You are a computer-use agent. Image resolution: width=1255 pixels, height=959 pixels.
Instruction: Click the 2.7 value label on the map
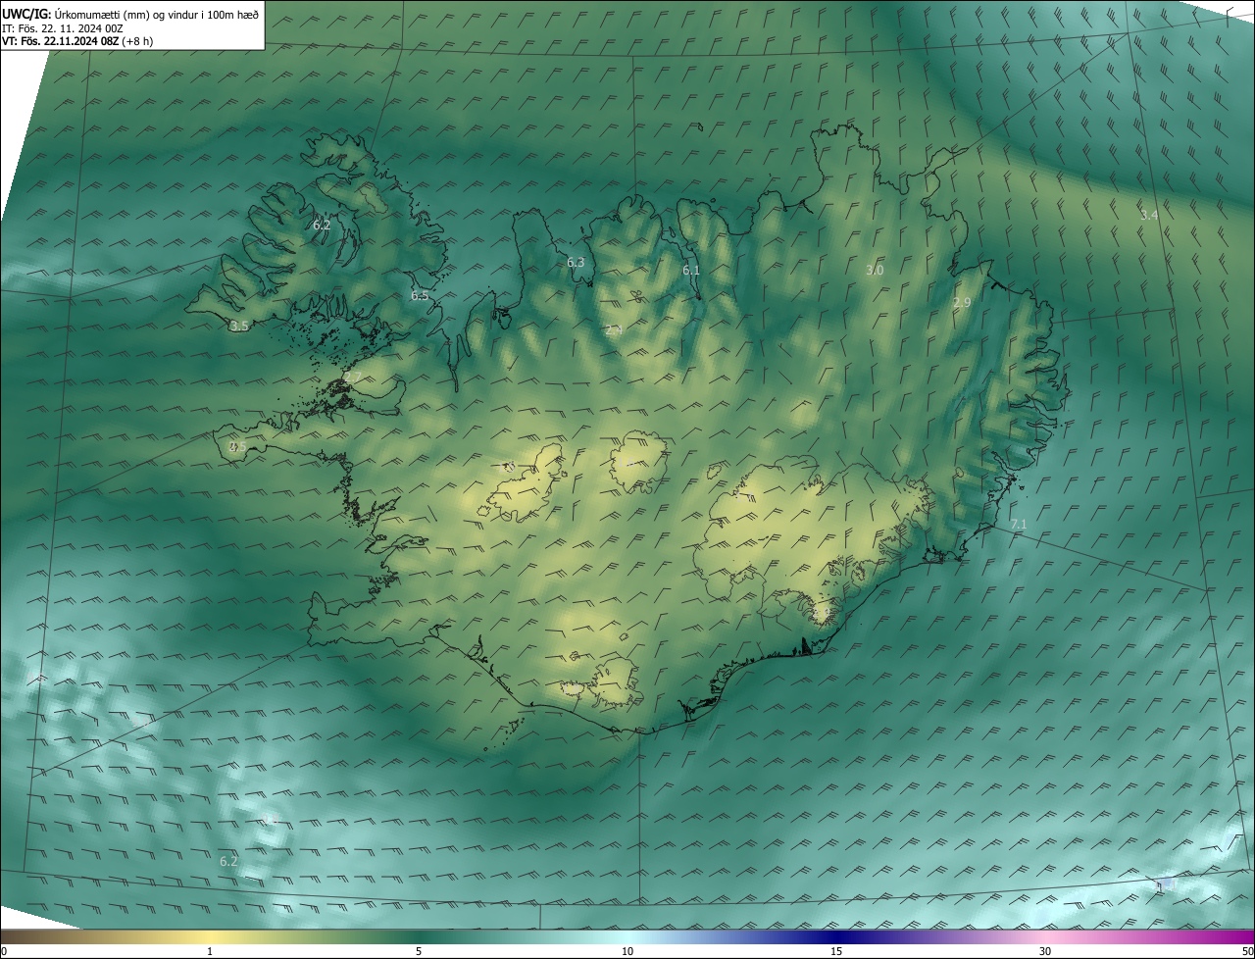[352, 378]
